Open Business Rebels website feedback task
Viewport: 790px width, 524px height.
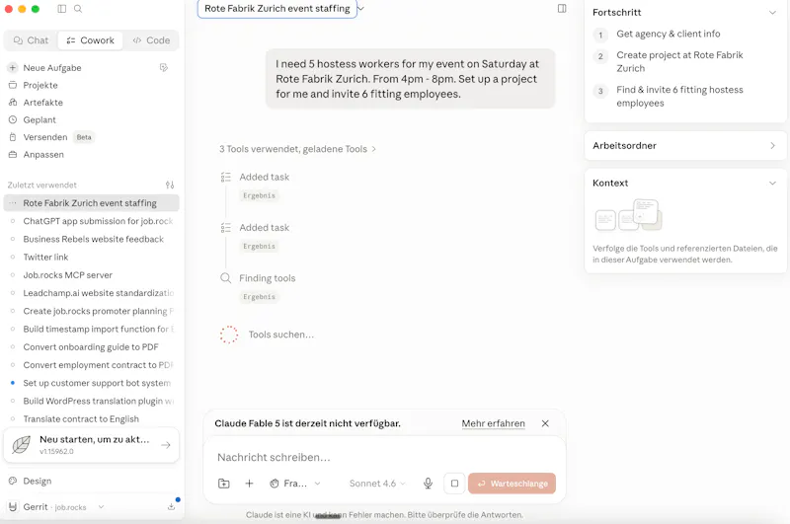pos(91,239)
